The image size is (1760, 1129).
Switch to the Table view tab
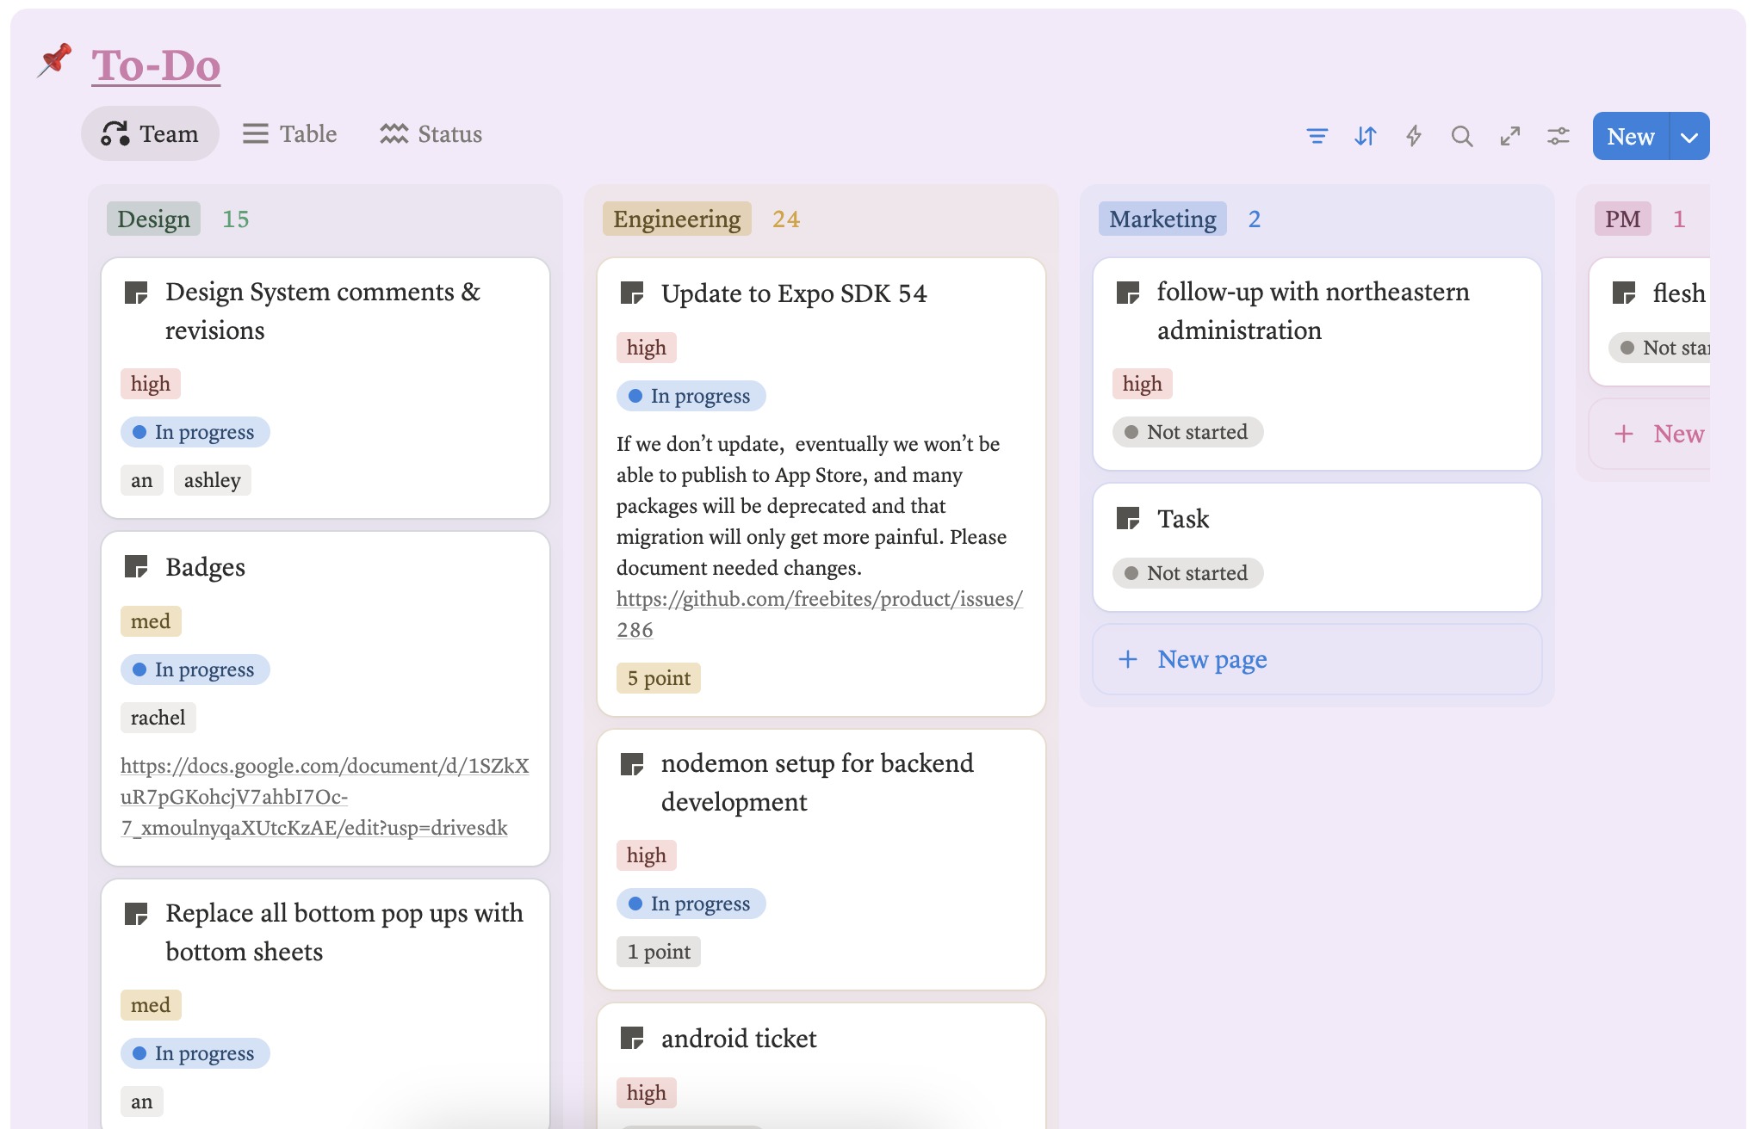(289, 134)
